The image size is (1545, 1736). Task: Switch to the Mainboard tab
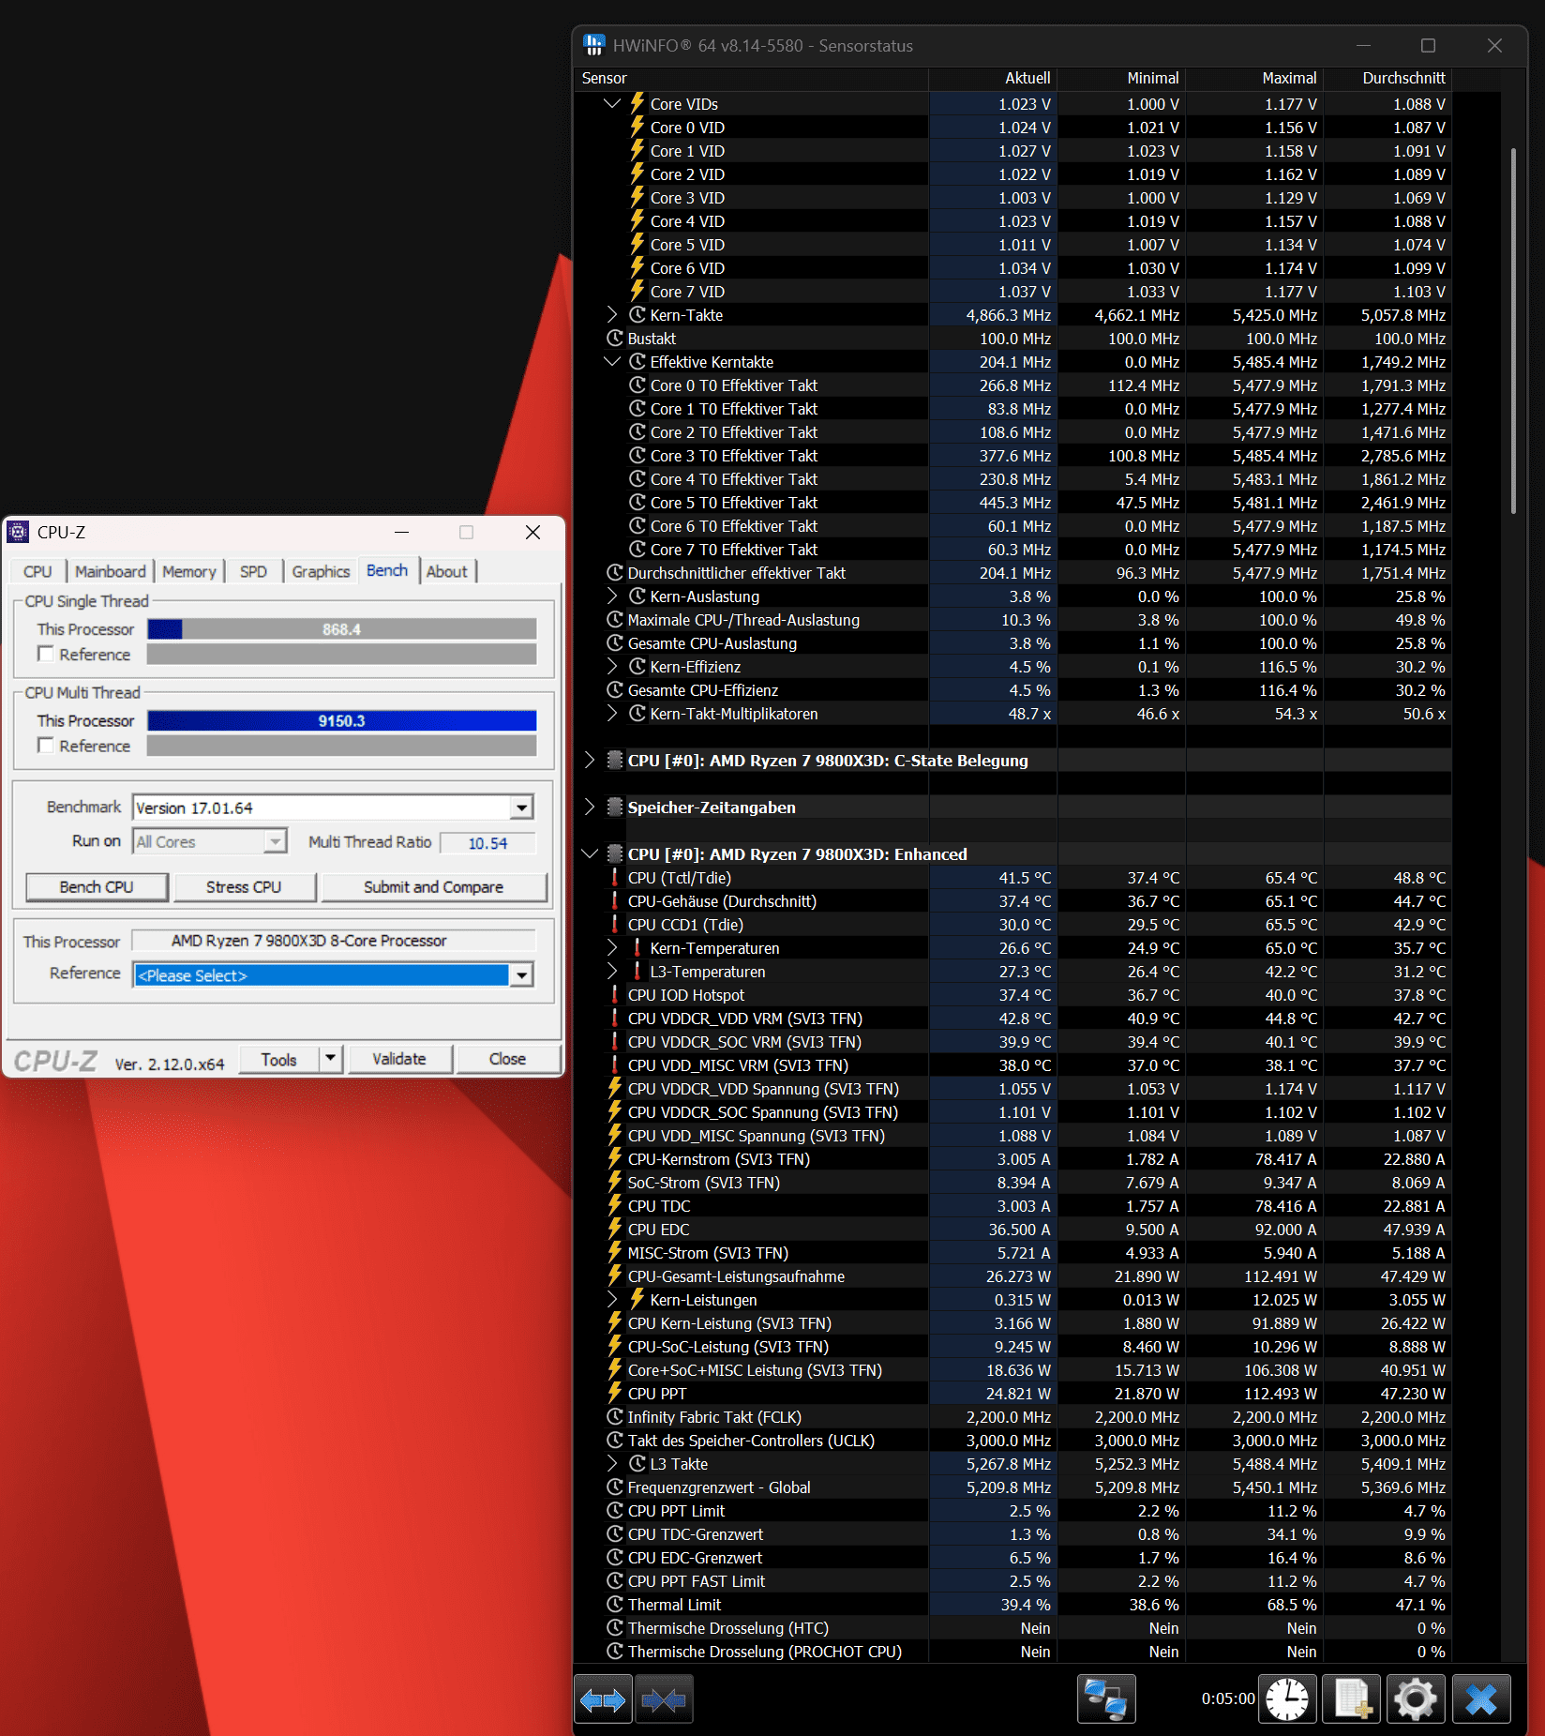(111, 571)
